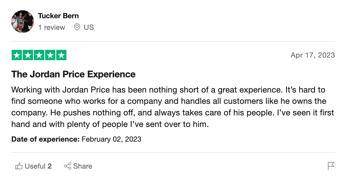Click Tucker Bern's profile avatar

23,22
